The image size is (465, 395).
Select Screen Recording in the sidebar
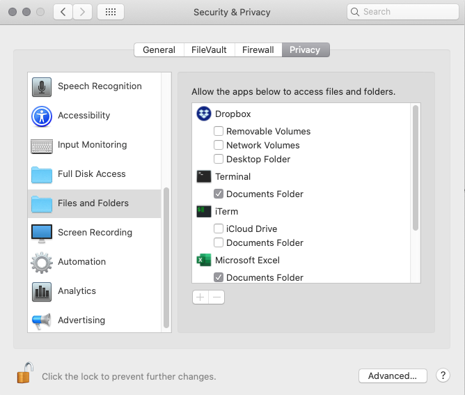point(94,233)
